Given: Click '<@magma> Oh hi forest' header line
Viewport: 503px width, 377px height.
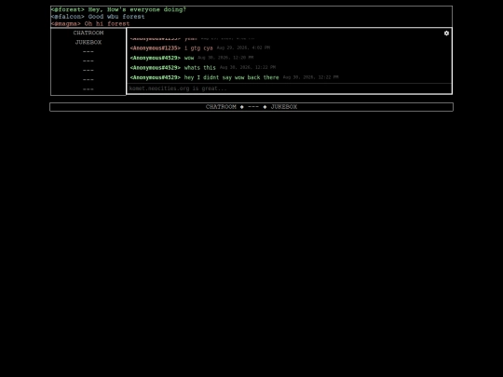Looking at the screenshot, I should (x=90, y=23).
